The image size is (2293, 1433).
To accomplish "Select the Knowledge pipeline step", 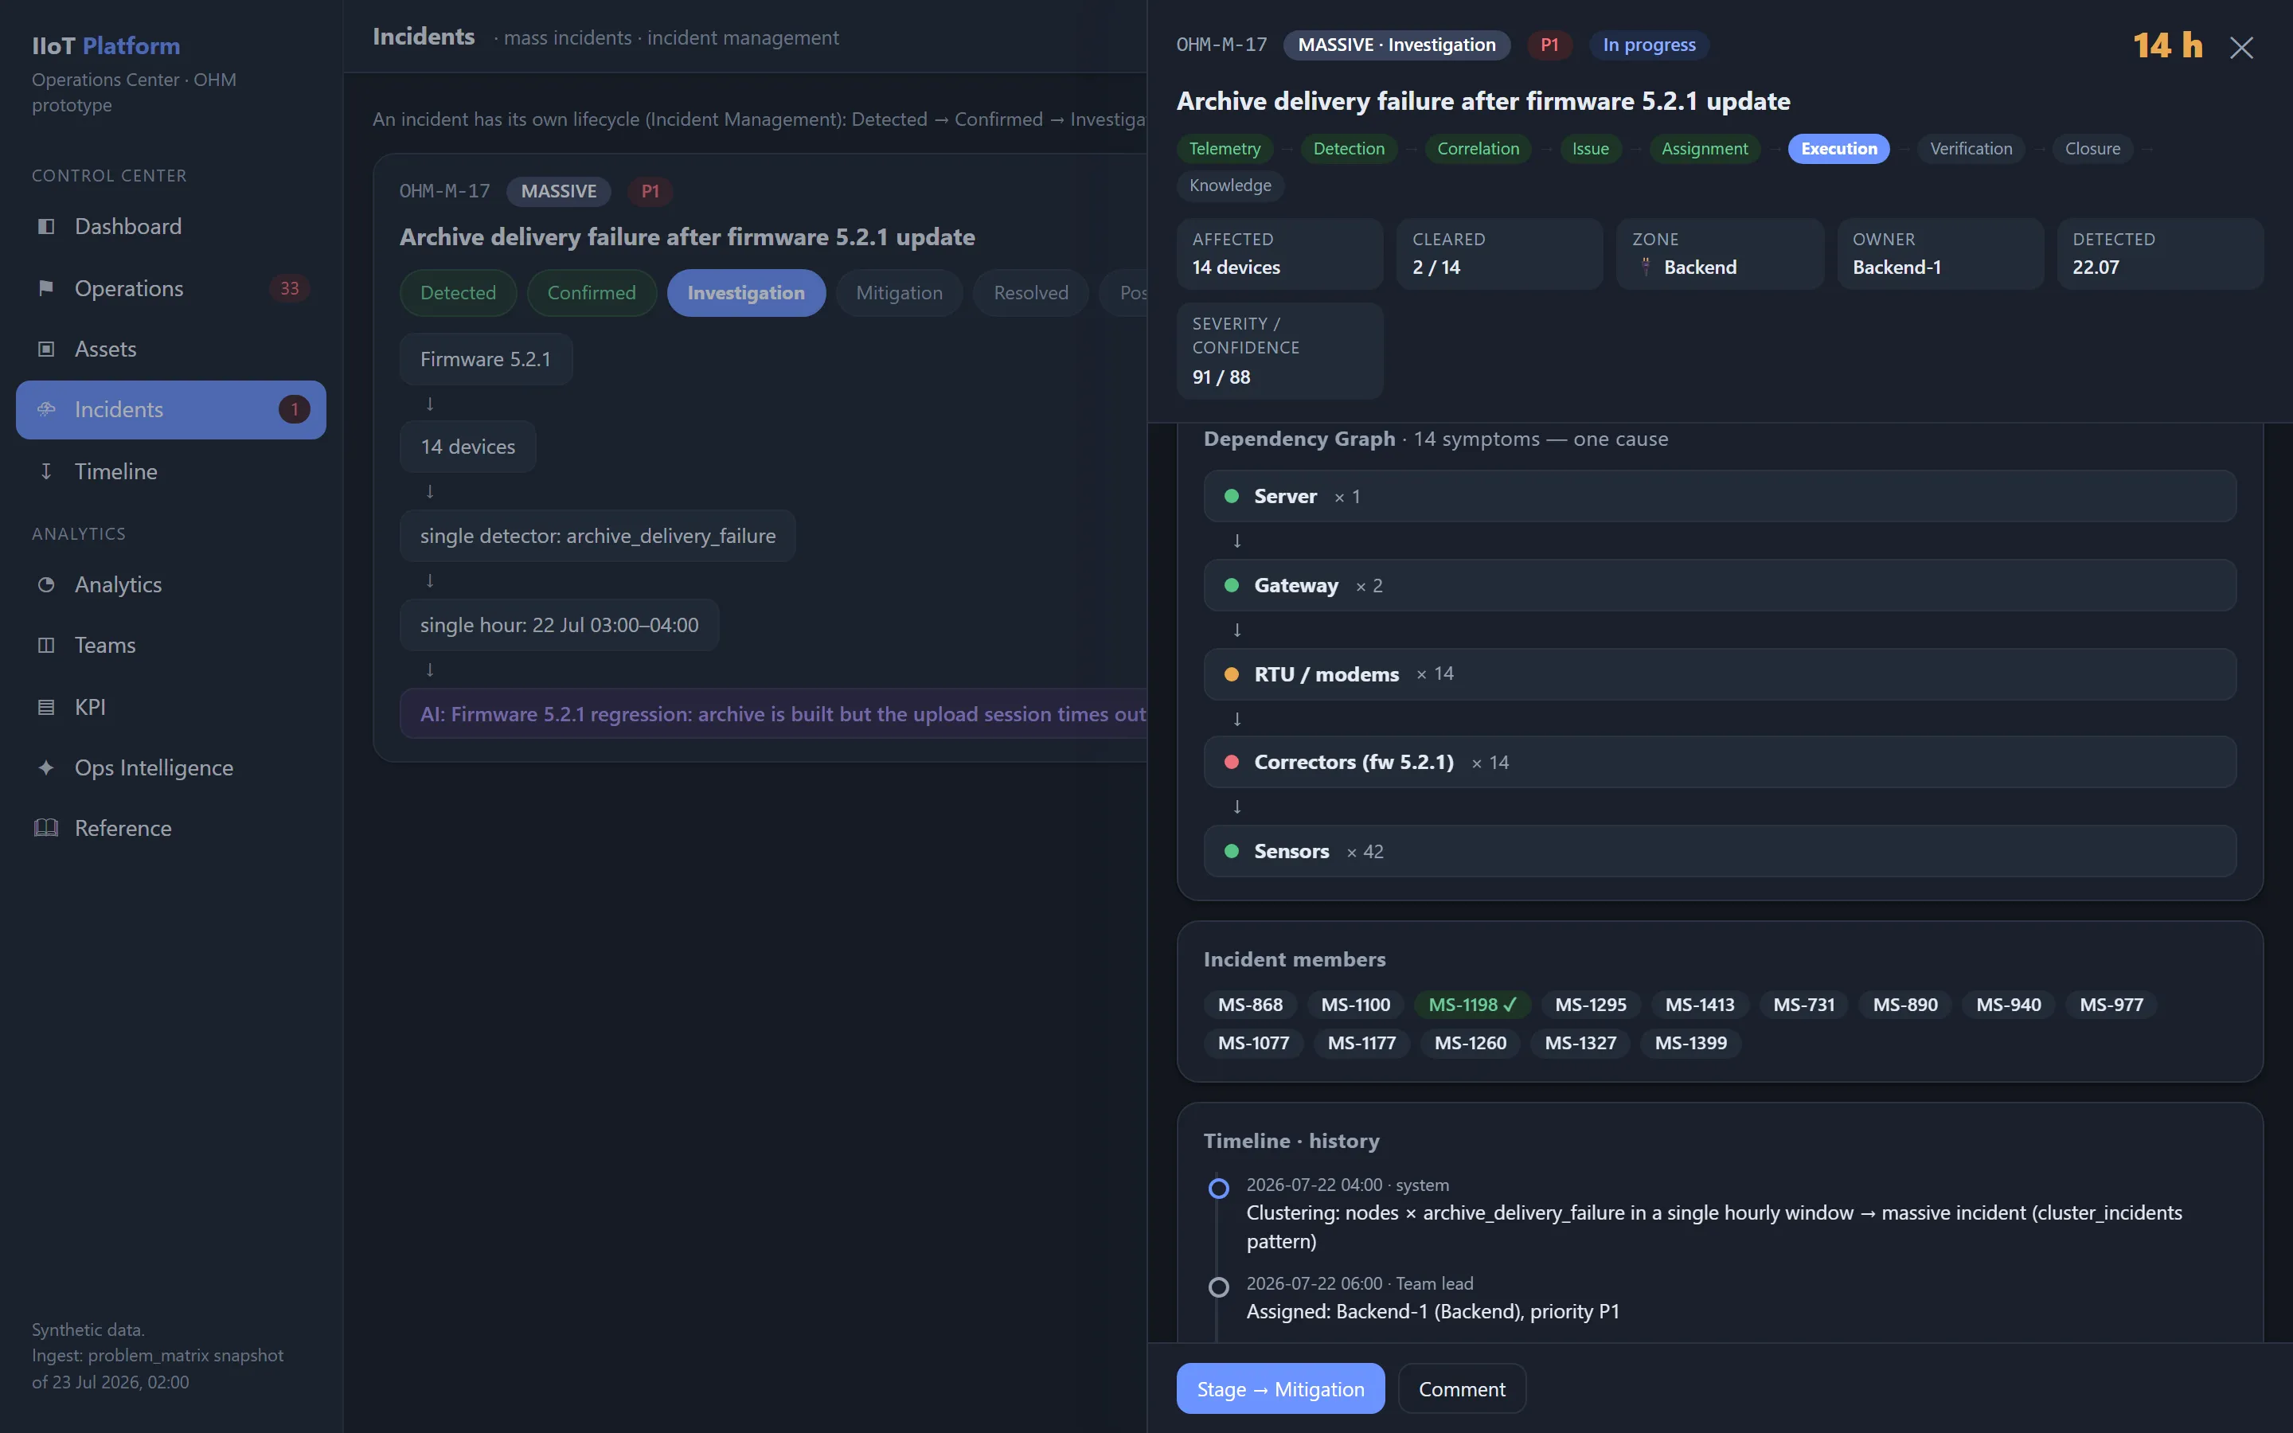I will 1230,185.
